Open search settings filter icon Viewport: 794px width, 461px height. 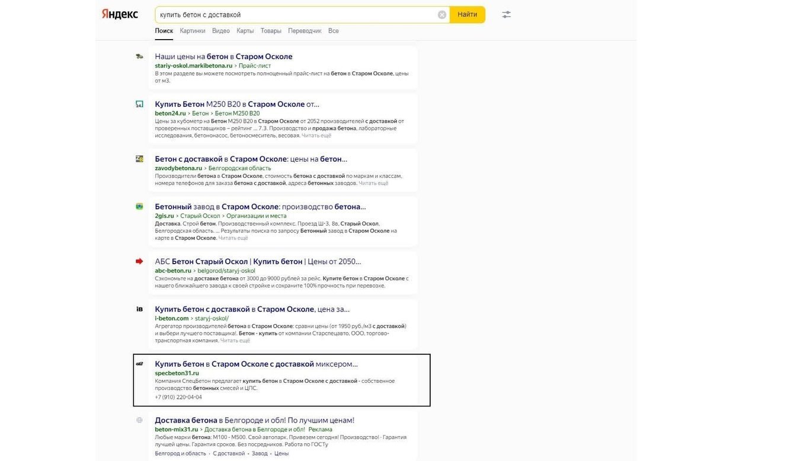click(x=506, y=15)
